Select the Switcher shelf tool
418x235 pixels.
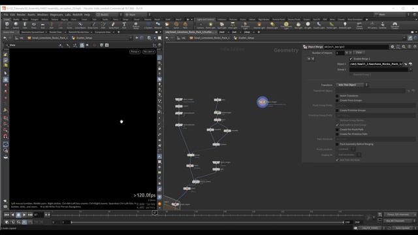[383, 25]
